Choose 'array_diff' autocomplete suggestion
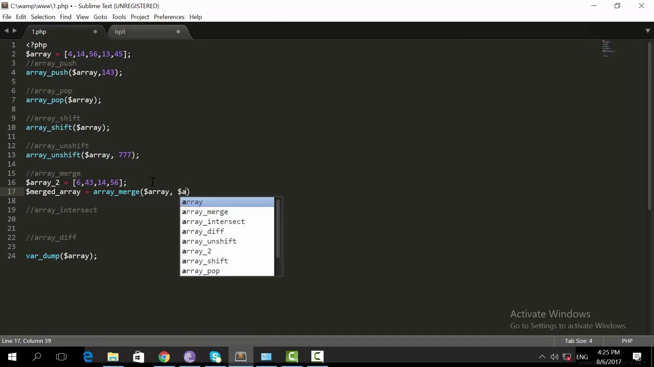 pyautogui.click(x=227, y=231)
